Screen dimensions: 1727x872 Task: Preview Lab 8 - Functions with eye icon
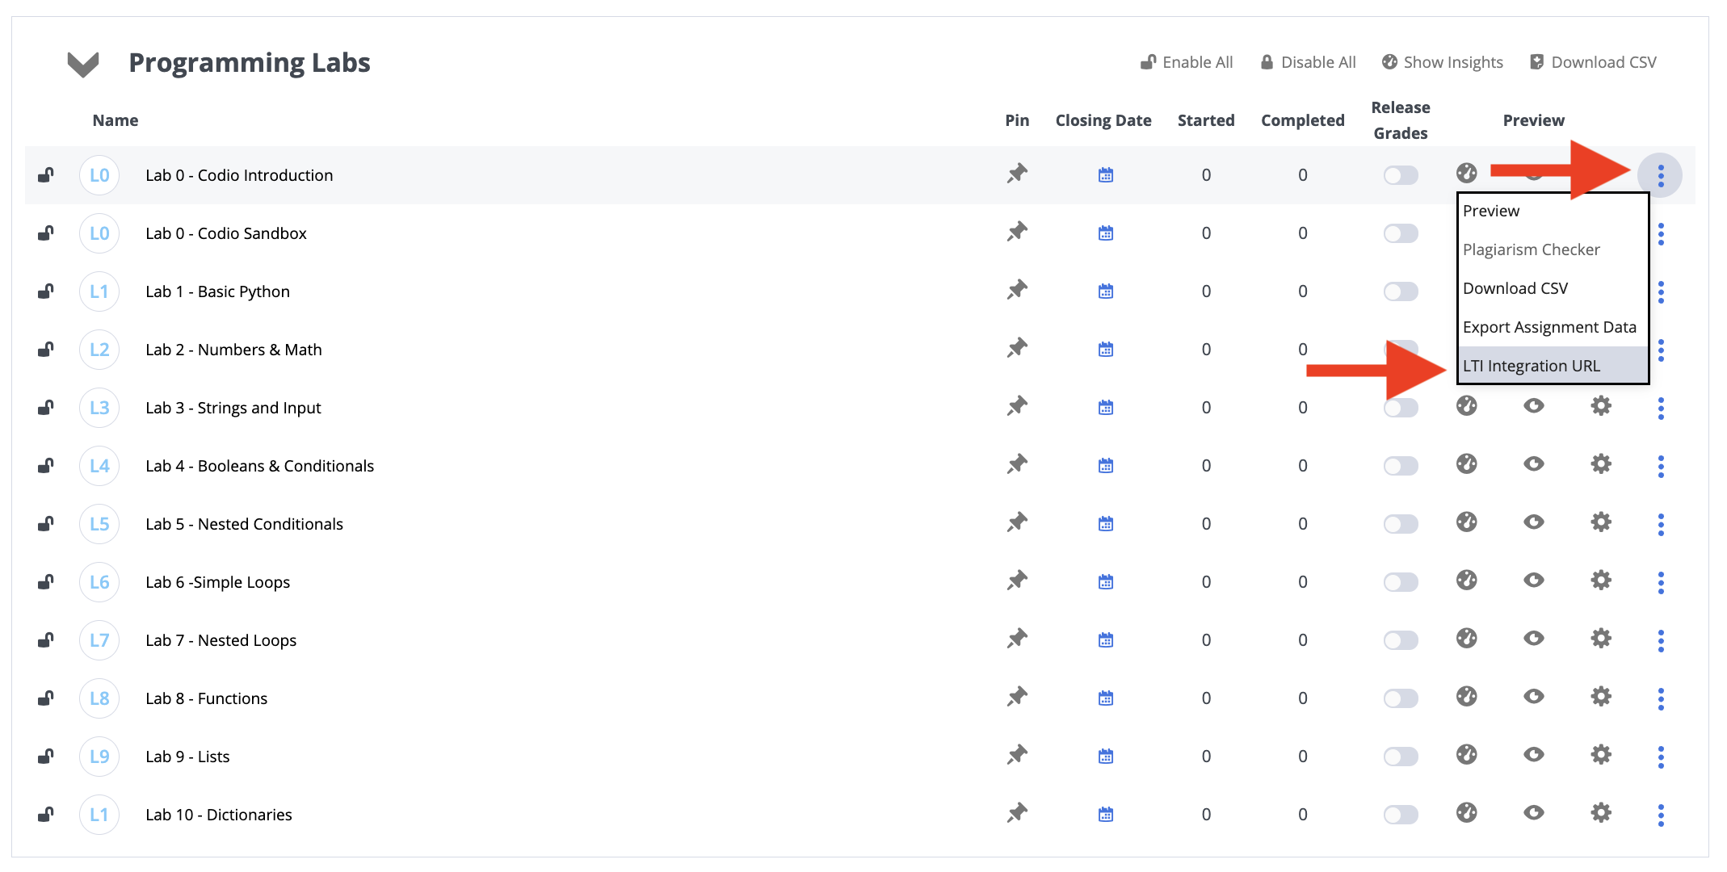point(1534,697)
